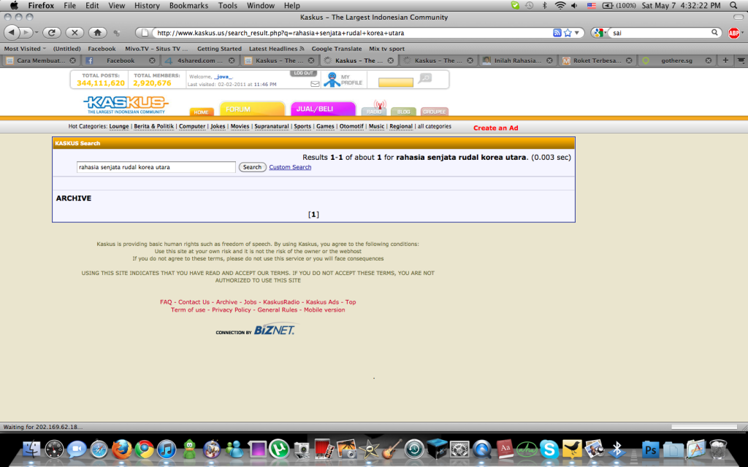
Task: Switch to the Roket Terbesa tab
Action: (x=598, y=61)
